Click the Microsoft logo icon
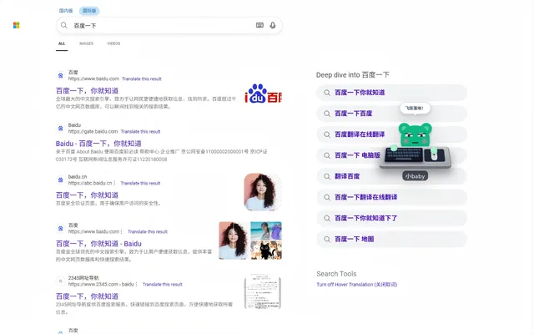The width and height of the screenshot is (534, 334). pyautogui.click(x=16, y=25)
